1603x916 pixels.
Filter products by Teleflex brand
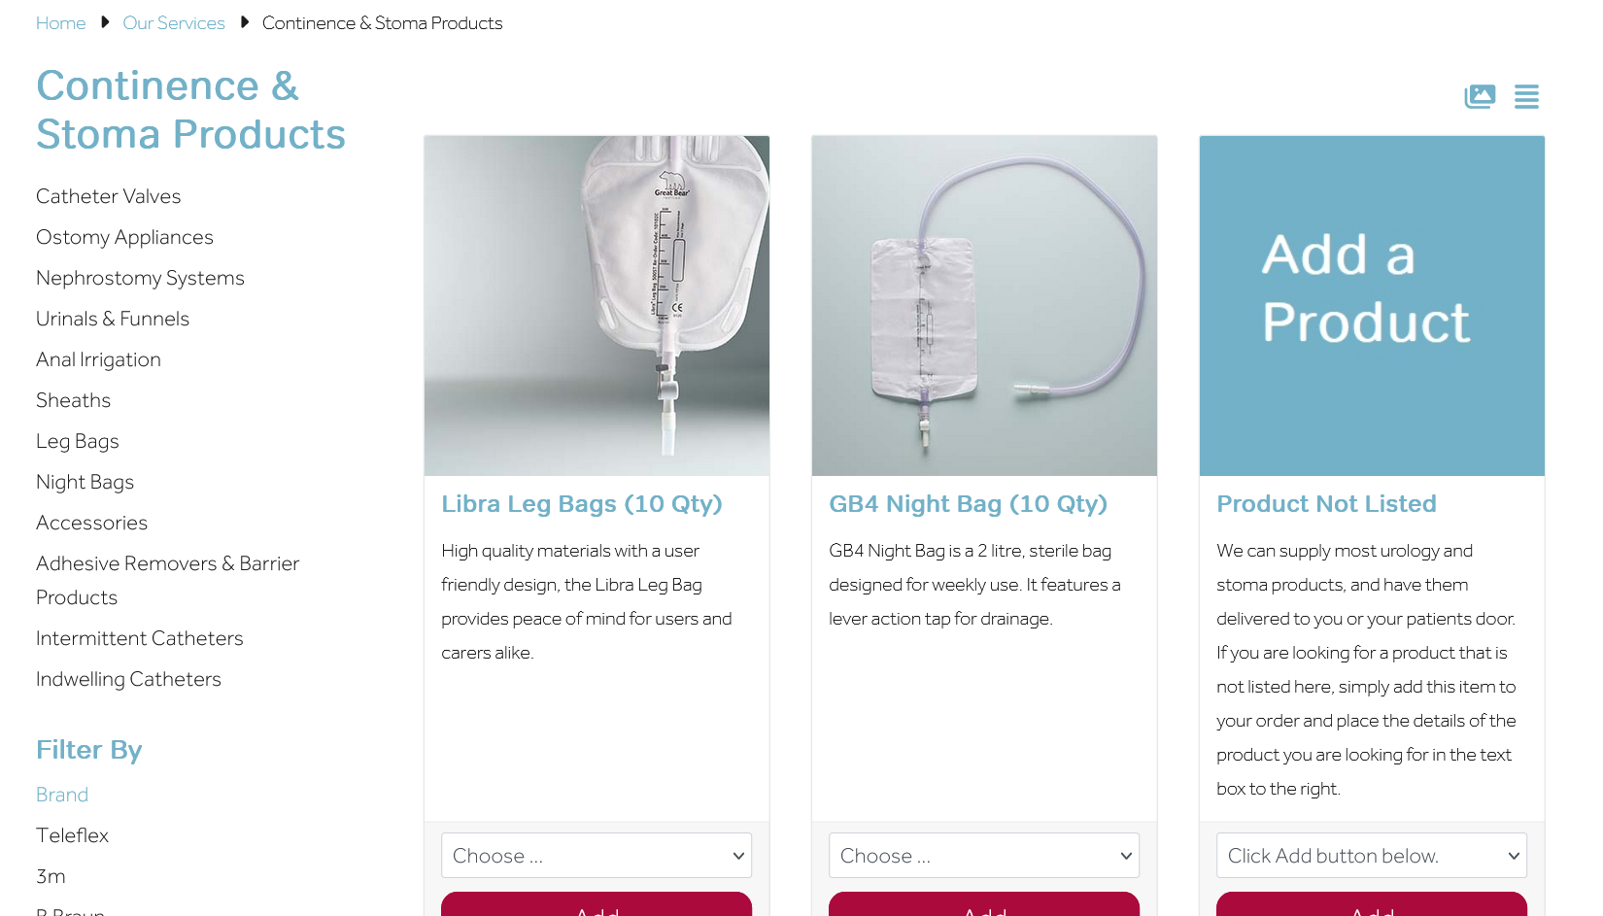pos(73,835)
